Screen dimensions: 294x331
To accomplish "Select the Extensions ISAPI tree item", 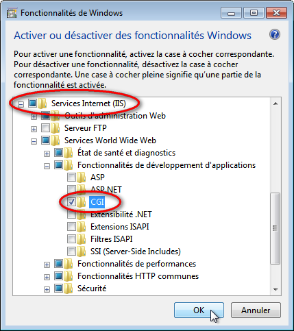I will (x=120, y=227).
